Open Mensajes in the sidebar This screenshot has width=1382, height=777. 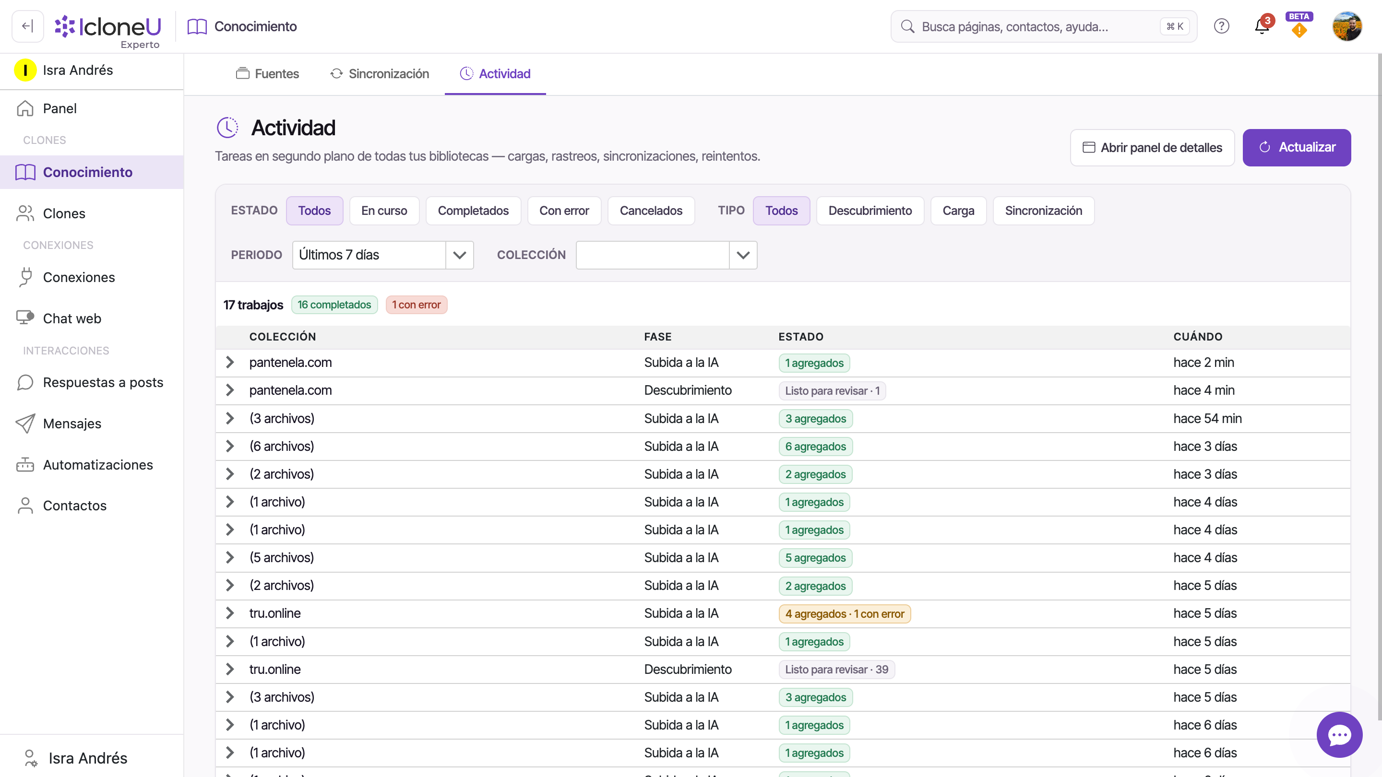tap(92, 424)
